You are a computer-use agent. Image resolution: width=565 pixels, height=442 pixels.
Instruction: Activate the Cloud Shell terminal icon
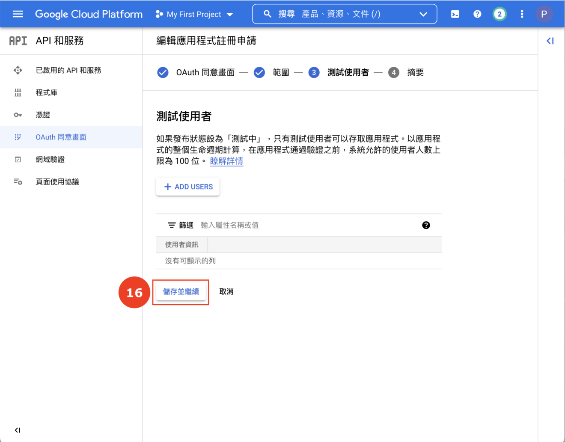(x=455, y=14)
